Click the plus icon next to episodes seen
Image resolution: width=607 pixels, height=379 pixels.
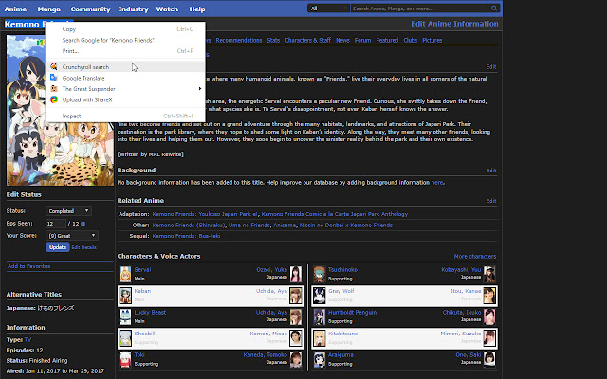(83, 224)
